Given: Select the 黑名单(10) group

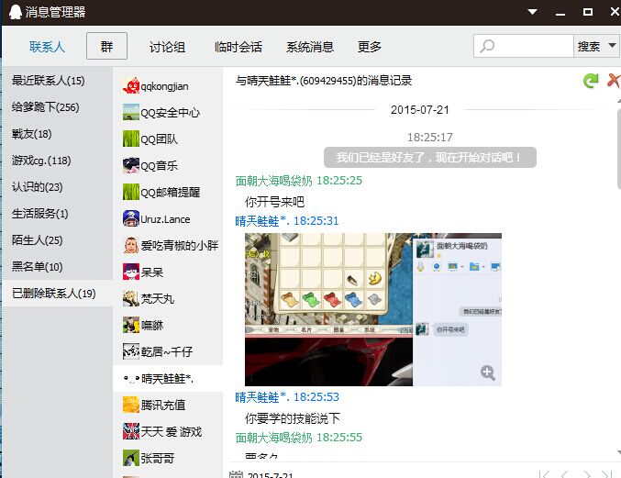Looking at the screenshot, I should [38, 267].
